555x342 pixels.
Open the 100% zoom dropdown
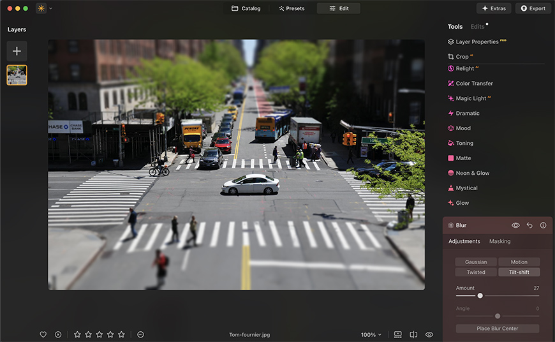pyautogui.click(x=371, y=335)
